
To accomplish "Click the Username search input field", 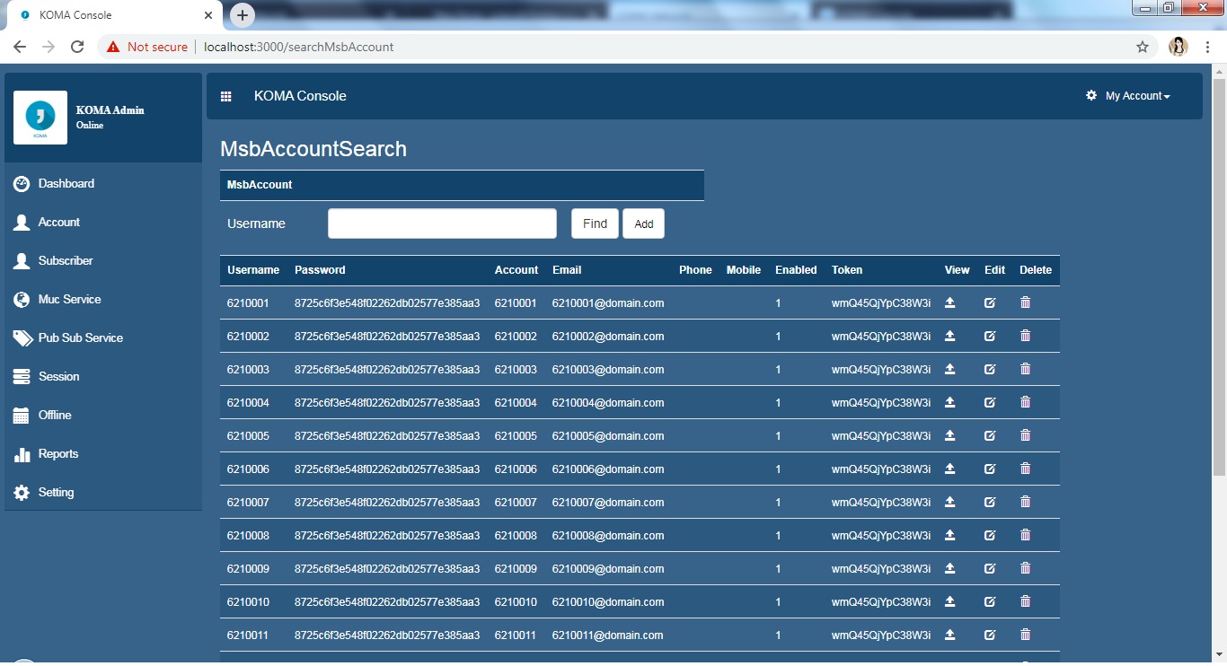I will pos(441,223).
